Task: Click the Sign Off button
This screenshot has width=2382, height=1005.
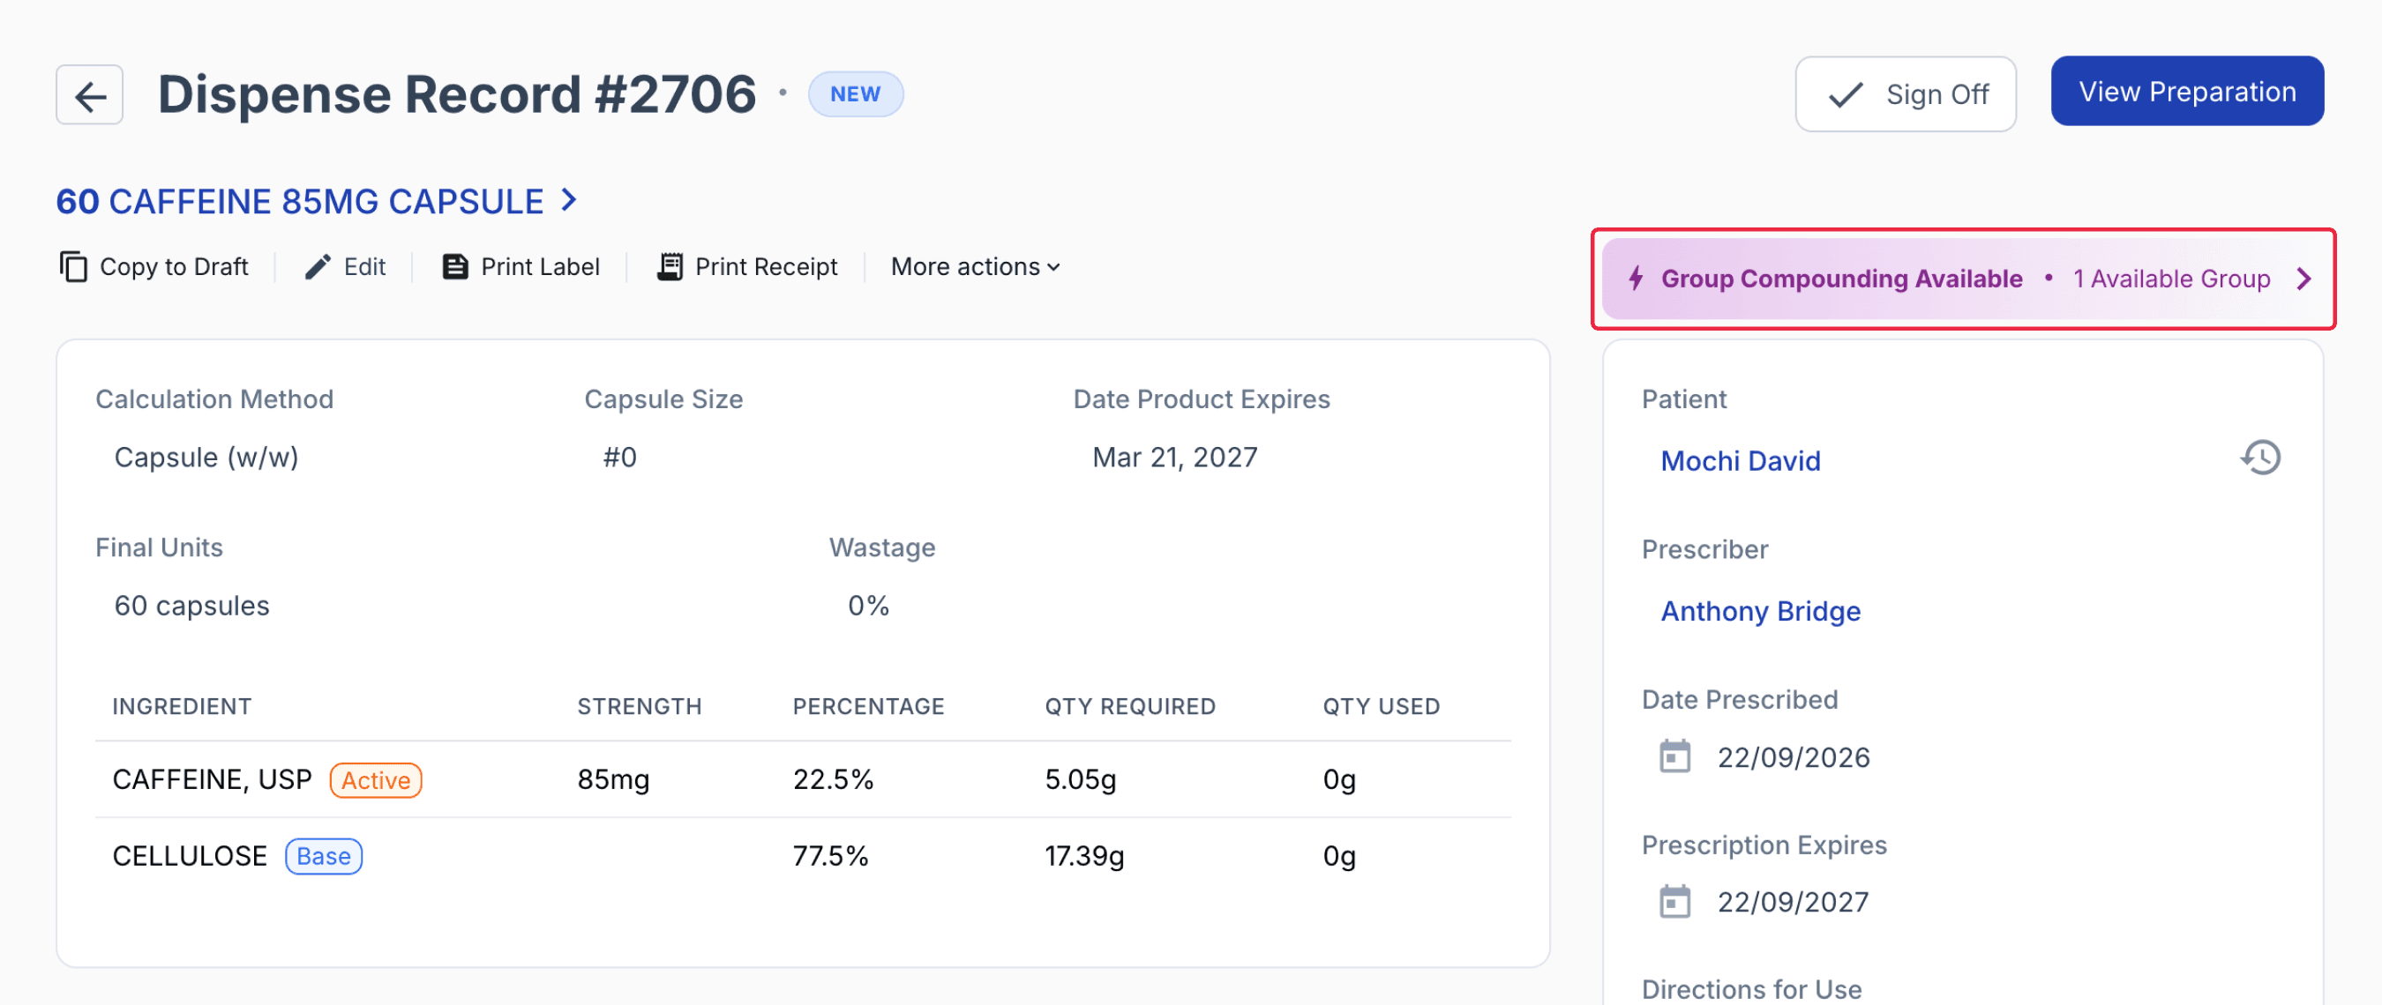Action: 1905,94
